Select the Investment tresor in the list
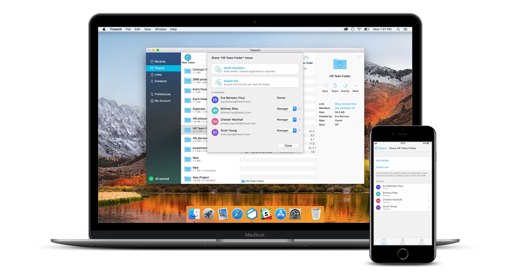This screenshot has height=272, width=511. point(194,149)
